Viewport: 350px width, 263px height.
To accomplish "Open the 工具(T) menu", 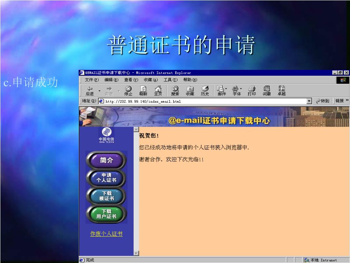I will coord(171,80).
